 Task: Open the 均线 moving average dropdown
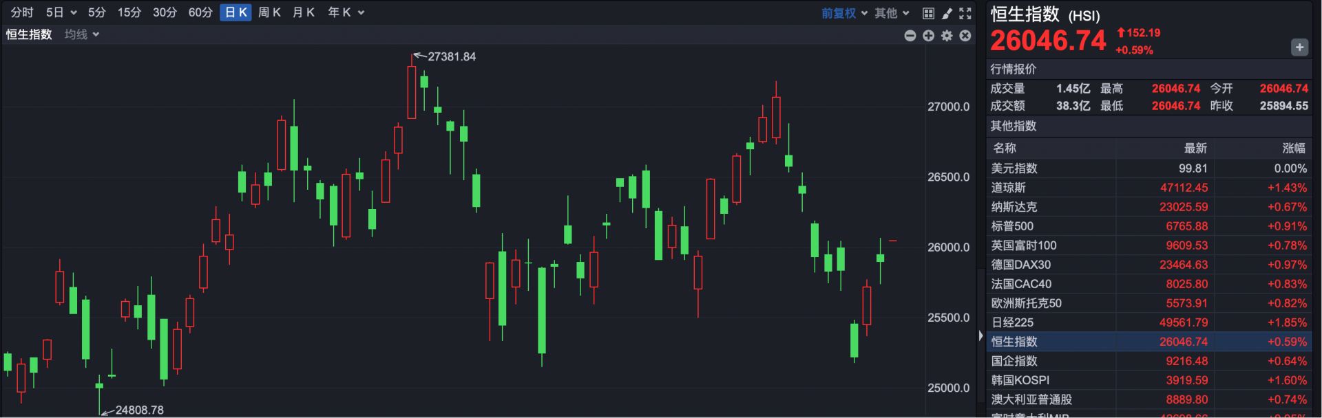[82, 34]
